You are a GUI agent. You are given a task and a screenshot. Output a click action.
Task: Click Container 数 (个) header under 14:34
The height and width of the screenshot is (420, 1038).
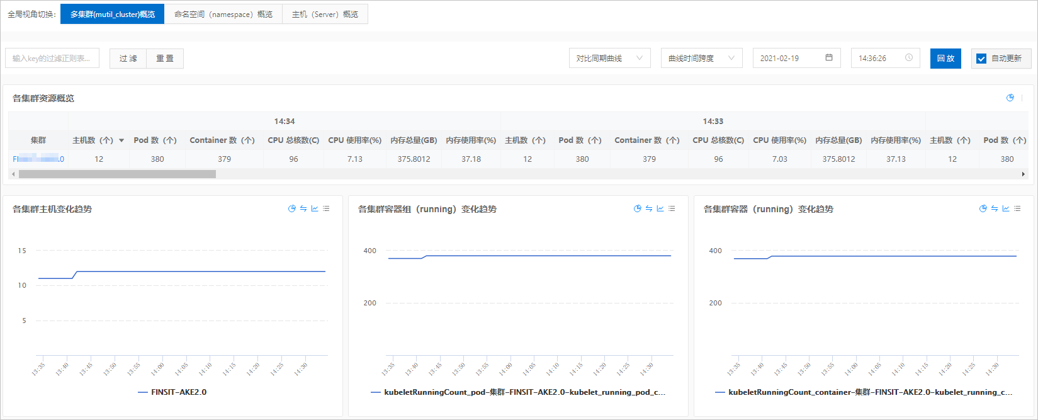tap(222, 140)
